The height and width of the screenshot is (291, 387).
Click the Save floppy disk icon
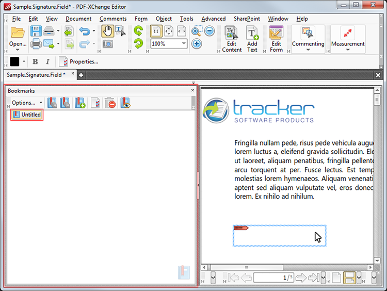point(36,31)
